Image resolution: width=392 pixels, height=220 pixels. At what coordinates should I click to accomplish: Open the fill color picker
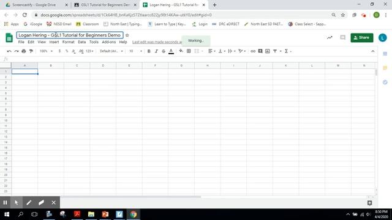181,51
